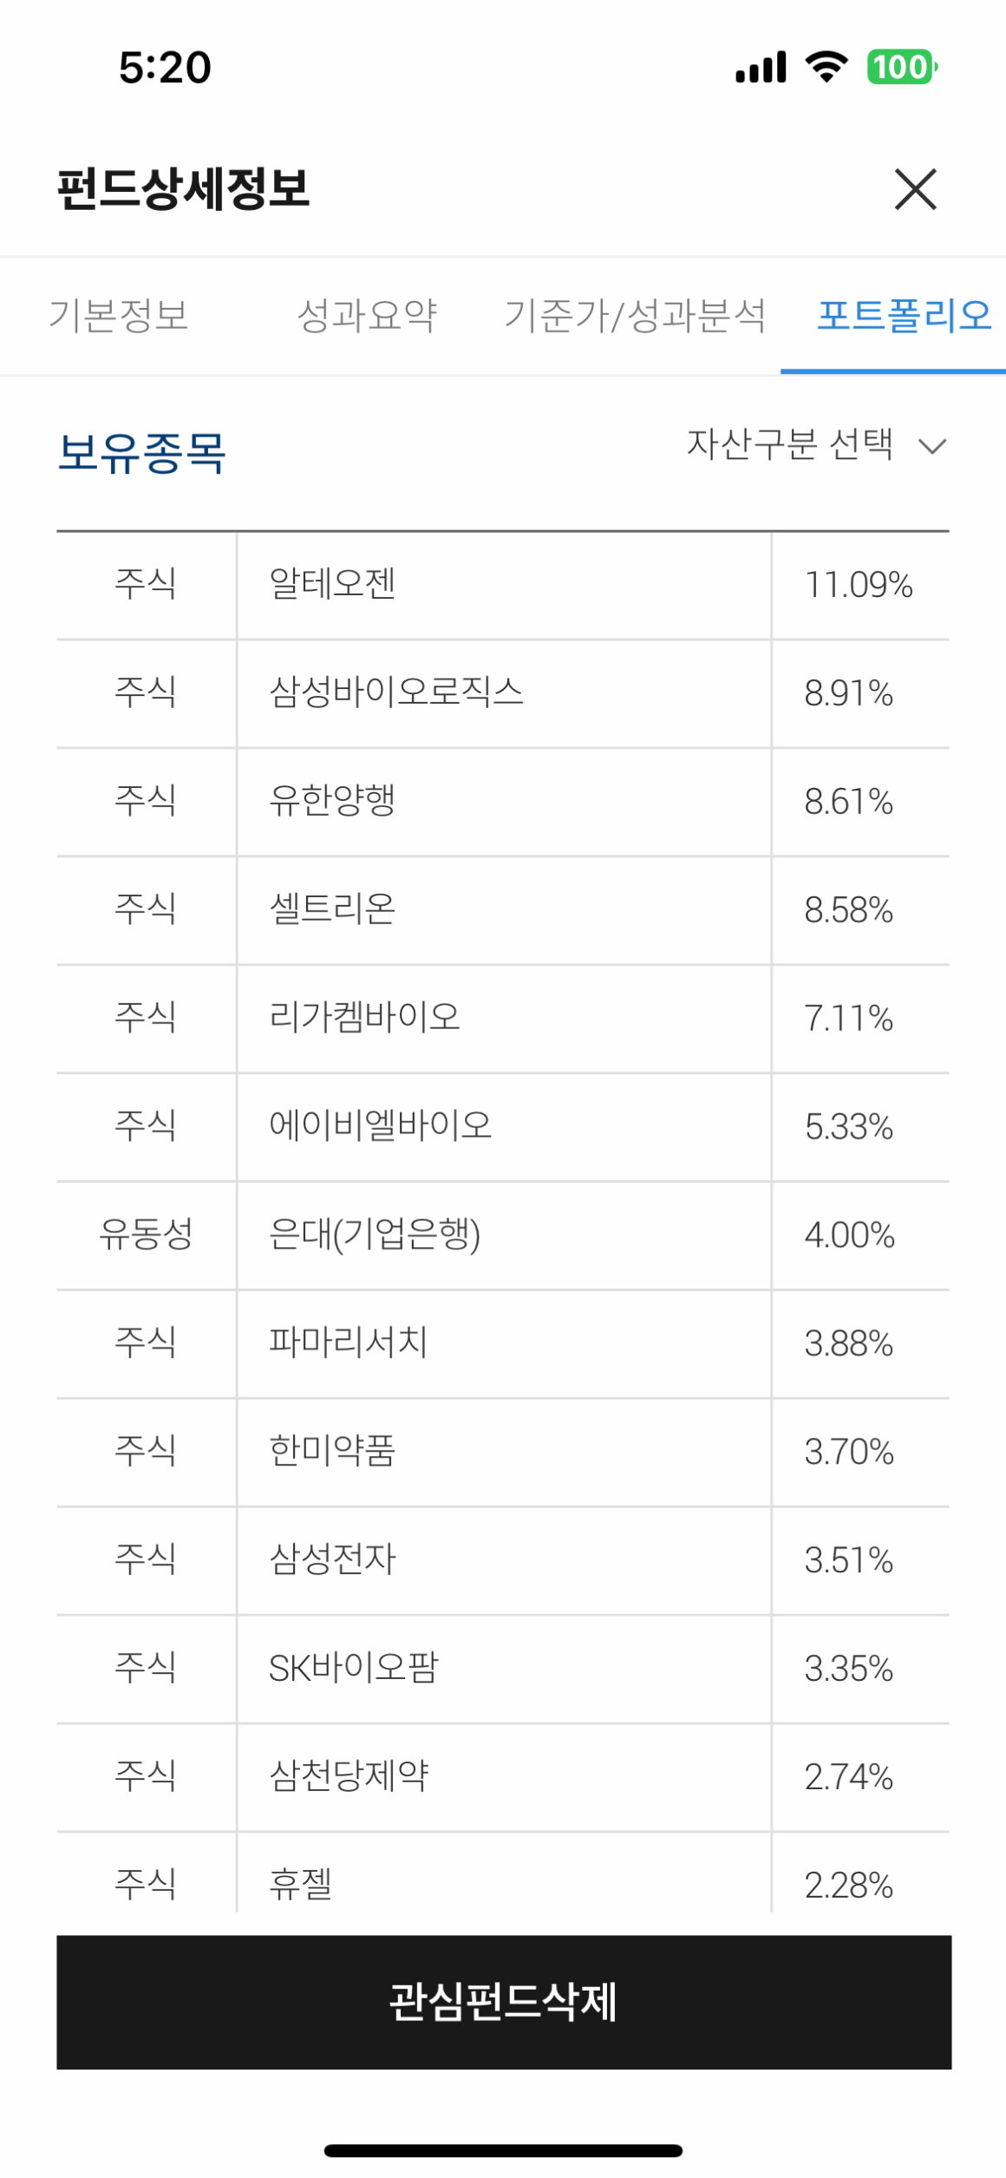The width and height of the screenshot is (1006, 2178).
Task: Tap the Wi-Fi status icon
Action: tap(826, 67)
